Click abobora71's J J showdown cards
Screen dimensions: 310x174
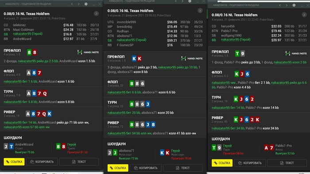(x=112, y=153)
